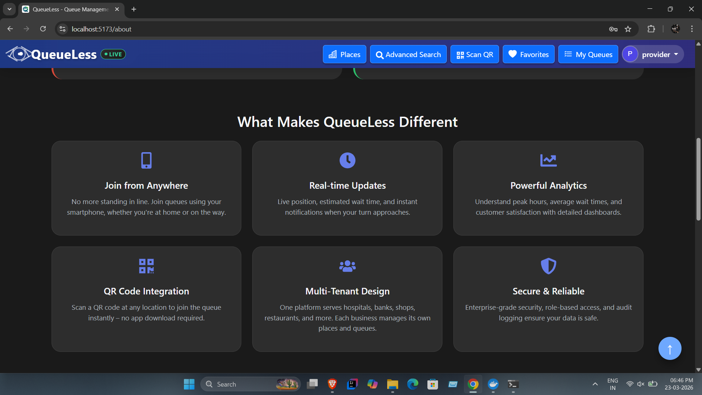
Task: Click the scrollbar down arrow
Action: 698,370
